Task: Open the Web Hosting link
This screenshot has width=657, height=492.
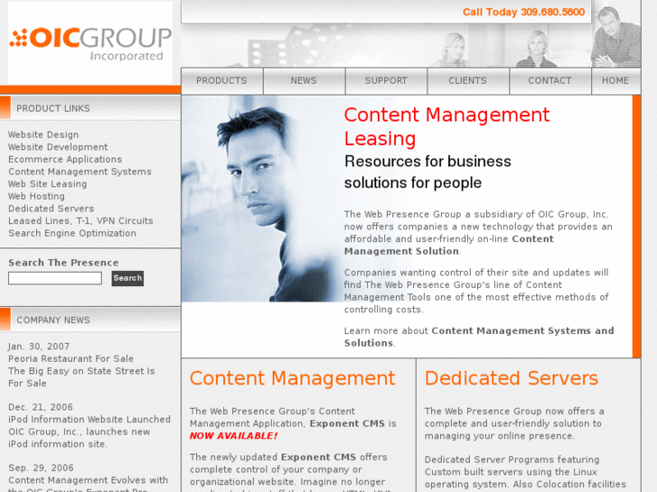Action: tap(36, 197)
